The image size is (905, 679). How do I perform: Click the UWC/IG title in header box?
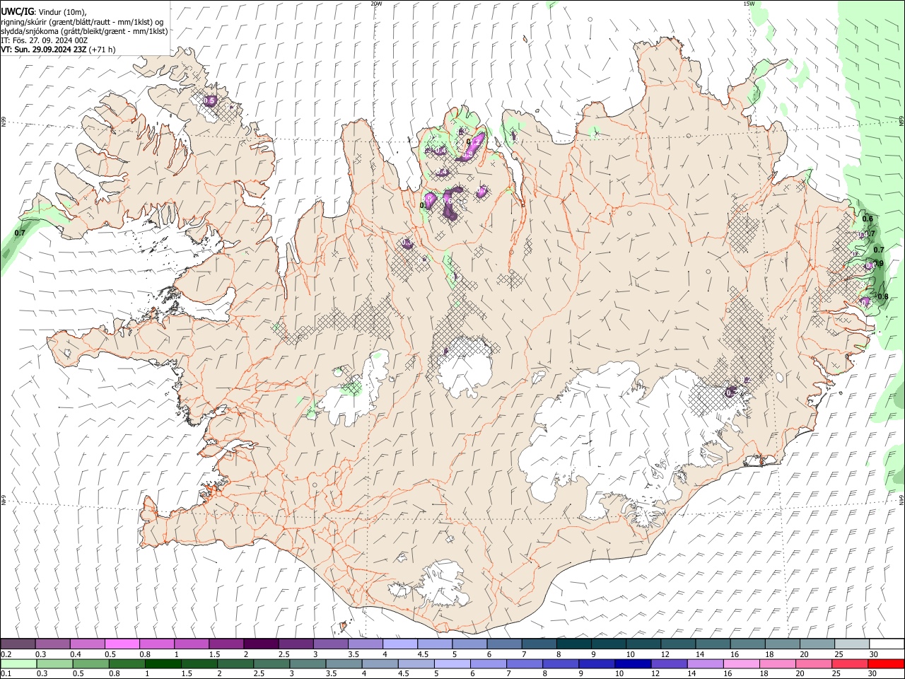(x=17, y=11)
